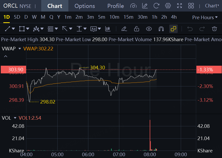The image size is (222, 158).
Task: Select the 5m interval
Action: click(102, 17)
